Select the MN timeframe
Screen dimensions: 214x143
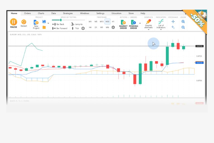pos(108,27)
